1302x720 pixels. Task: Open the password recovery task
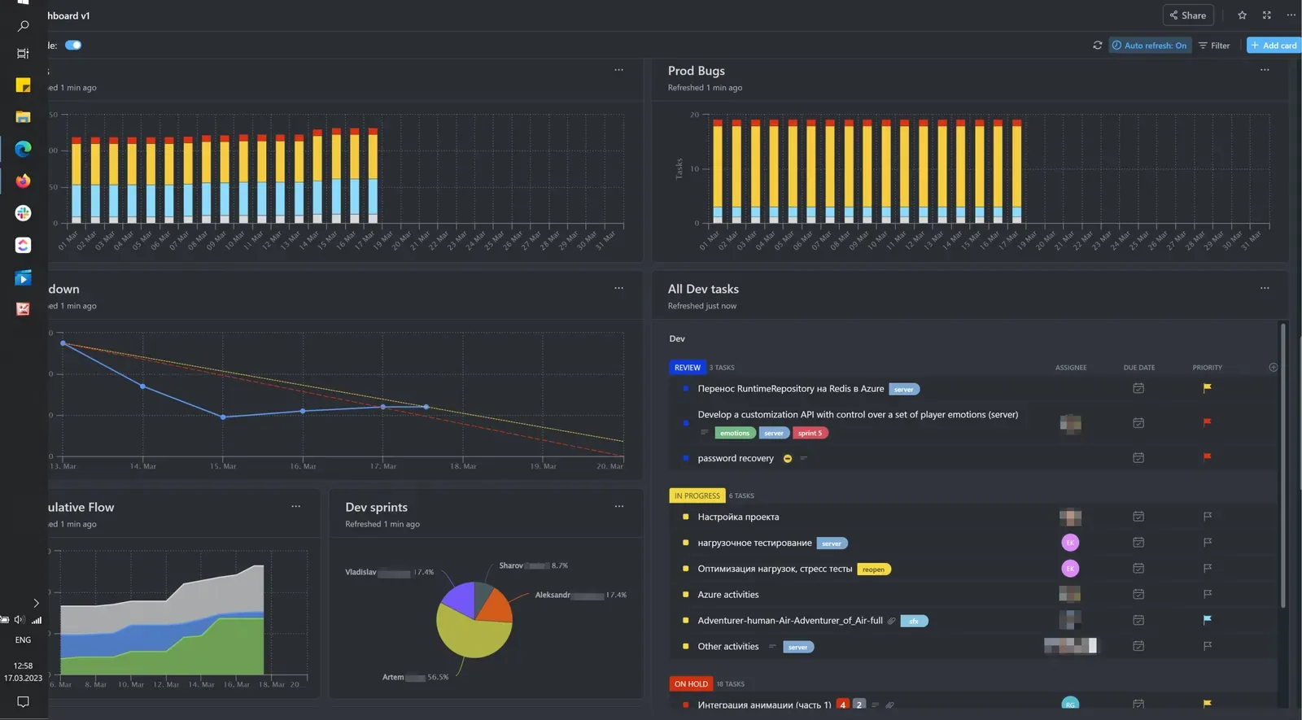[x=736, y=458]
